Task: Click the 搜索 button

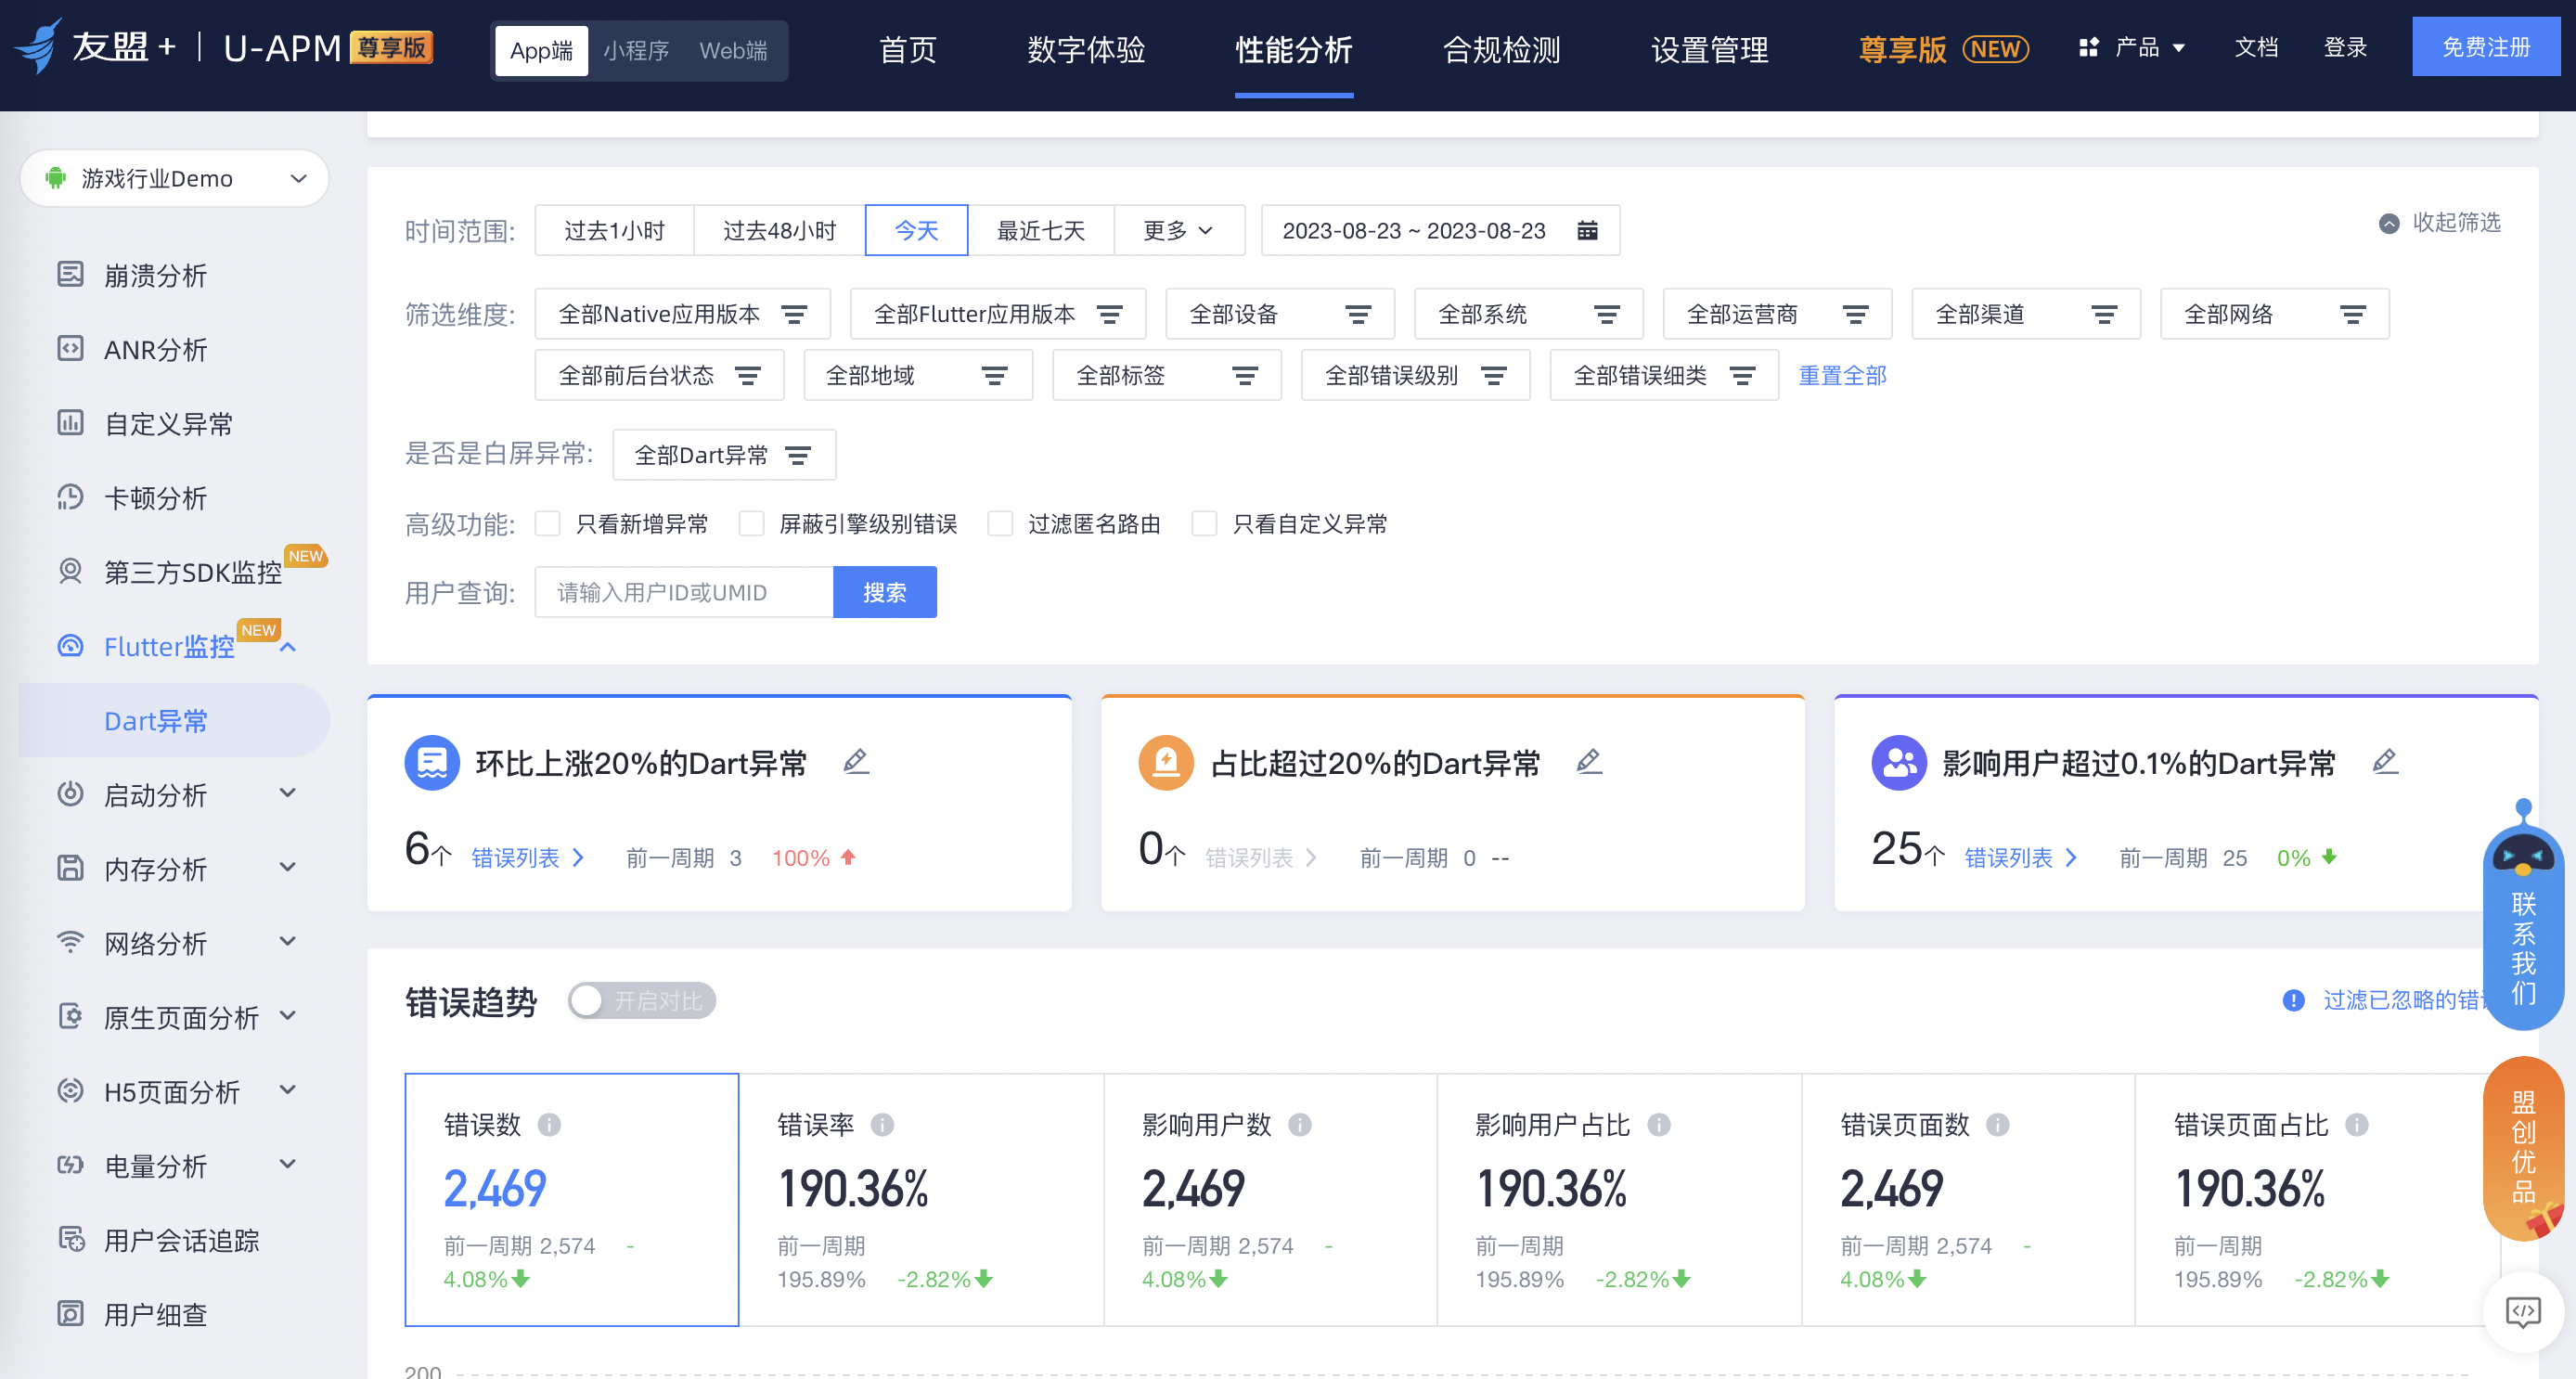Action: [x=884, y=592]
